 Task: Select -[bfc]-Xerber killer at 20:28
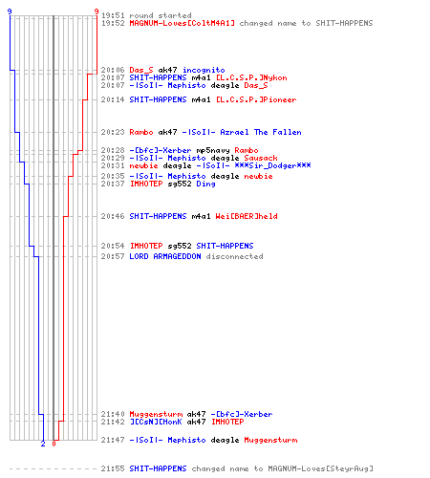(x=161, y=150)
